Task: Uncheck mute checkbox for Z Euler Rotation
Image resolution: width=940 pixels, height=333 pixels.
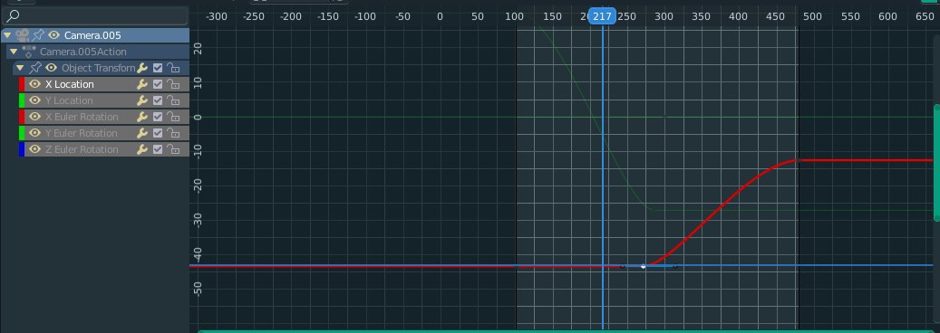Action: [x=158, y=149]
